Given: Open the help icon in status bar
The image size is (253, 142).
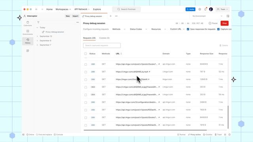Looking at the screenshot, I should tap(229, 135).
